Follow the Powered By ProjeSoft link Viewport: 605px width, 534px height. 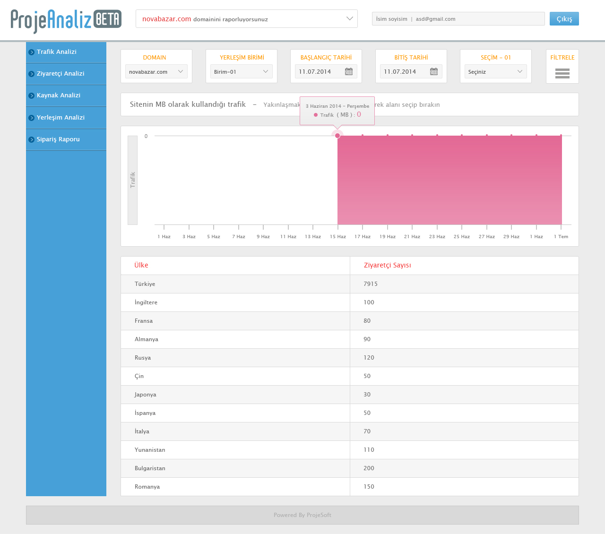point(302,515)
